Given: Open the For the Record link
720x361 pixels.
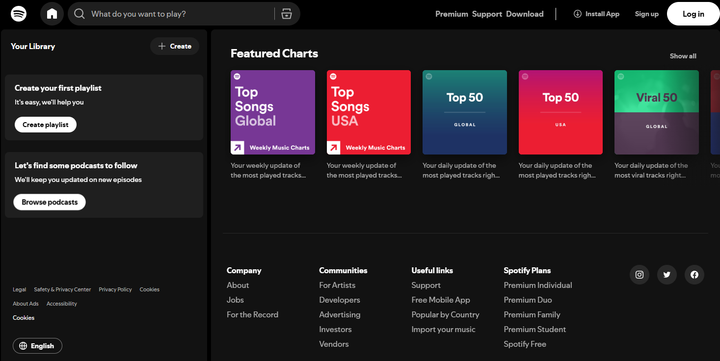Looking at the screenshot, I should pyautogui.click(x=252, y=314).
